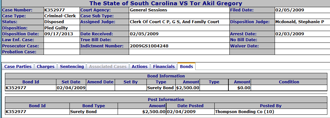The image size is (330, 118).
Task: Click the Condition column header
Action: (x=289, y=82)
